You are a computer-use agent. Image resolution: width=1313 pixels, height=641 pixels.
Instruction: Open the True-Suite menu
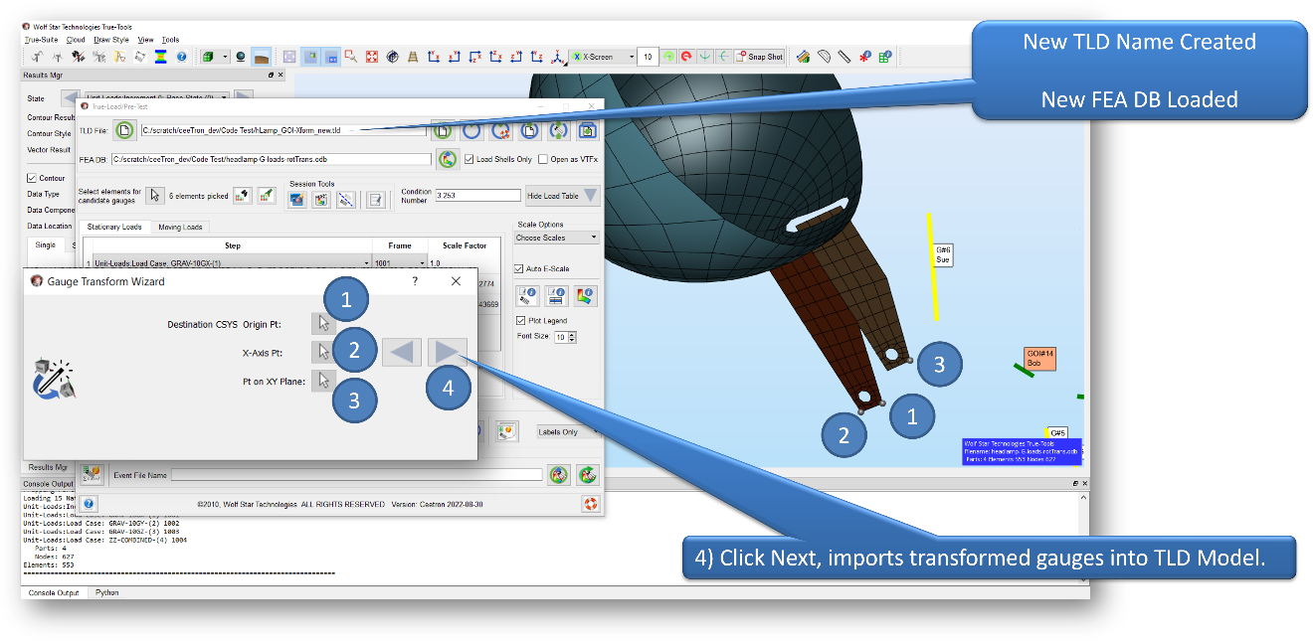pos(42,40)
